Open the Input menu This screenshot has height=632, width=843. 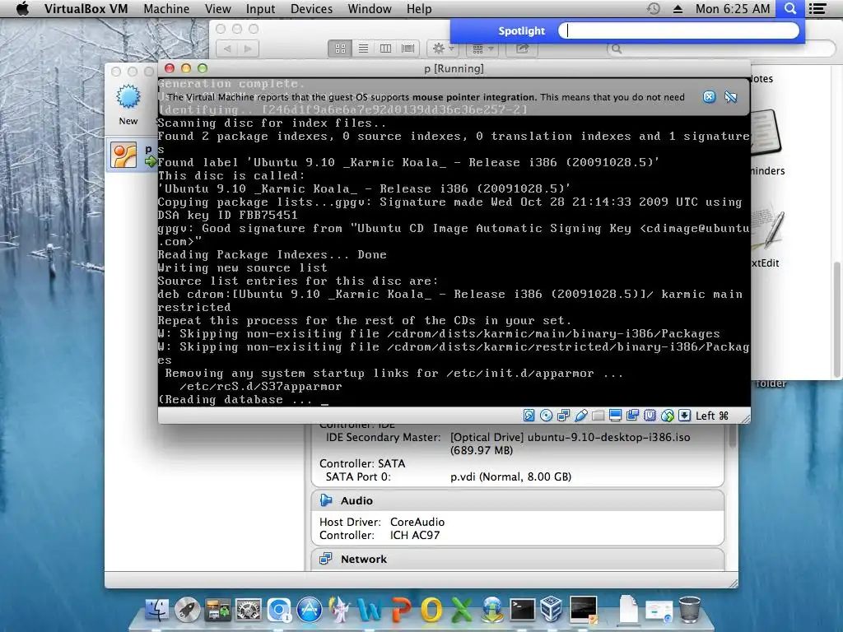(x=260, y=8)
